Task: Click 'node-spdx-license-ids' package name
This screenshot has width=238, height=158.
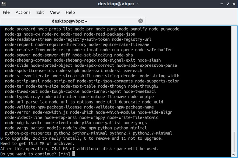Action: pyautogui.click(x=29, y=71)
